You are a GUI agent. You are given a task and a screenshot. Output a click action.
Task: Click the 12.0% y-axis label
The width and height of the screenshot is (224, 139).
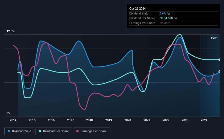tap(10, 31)
